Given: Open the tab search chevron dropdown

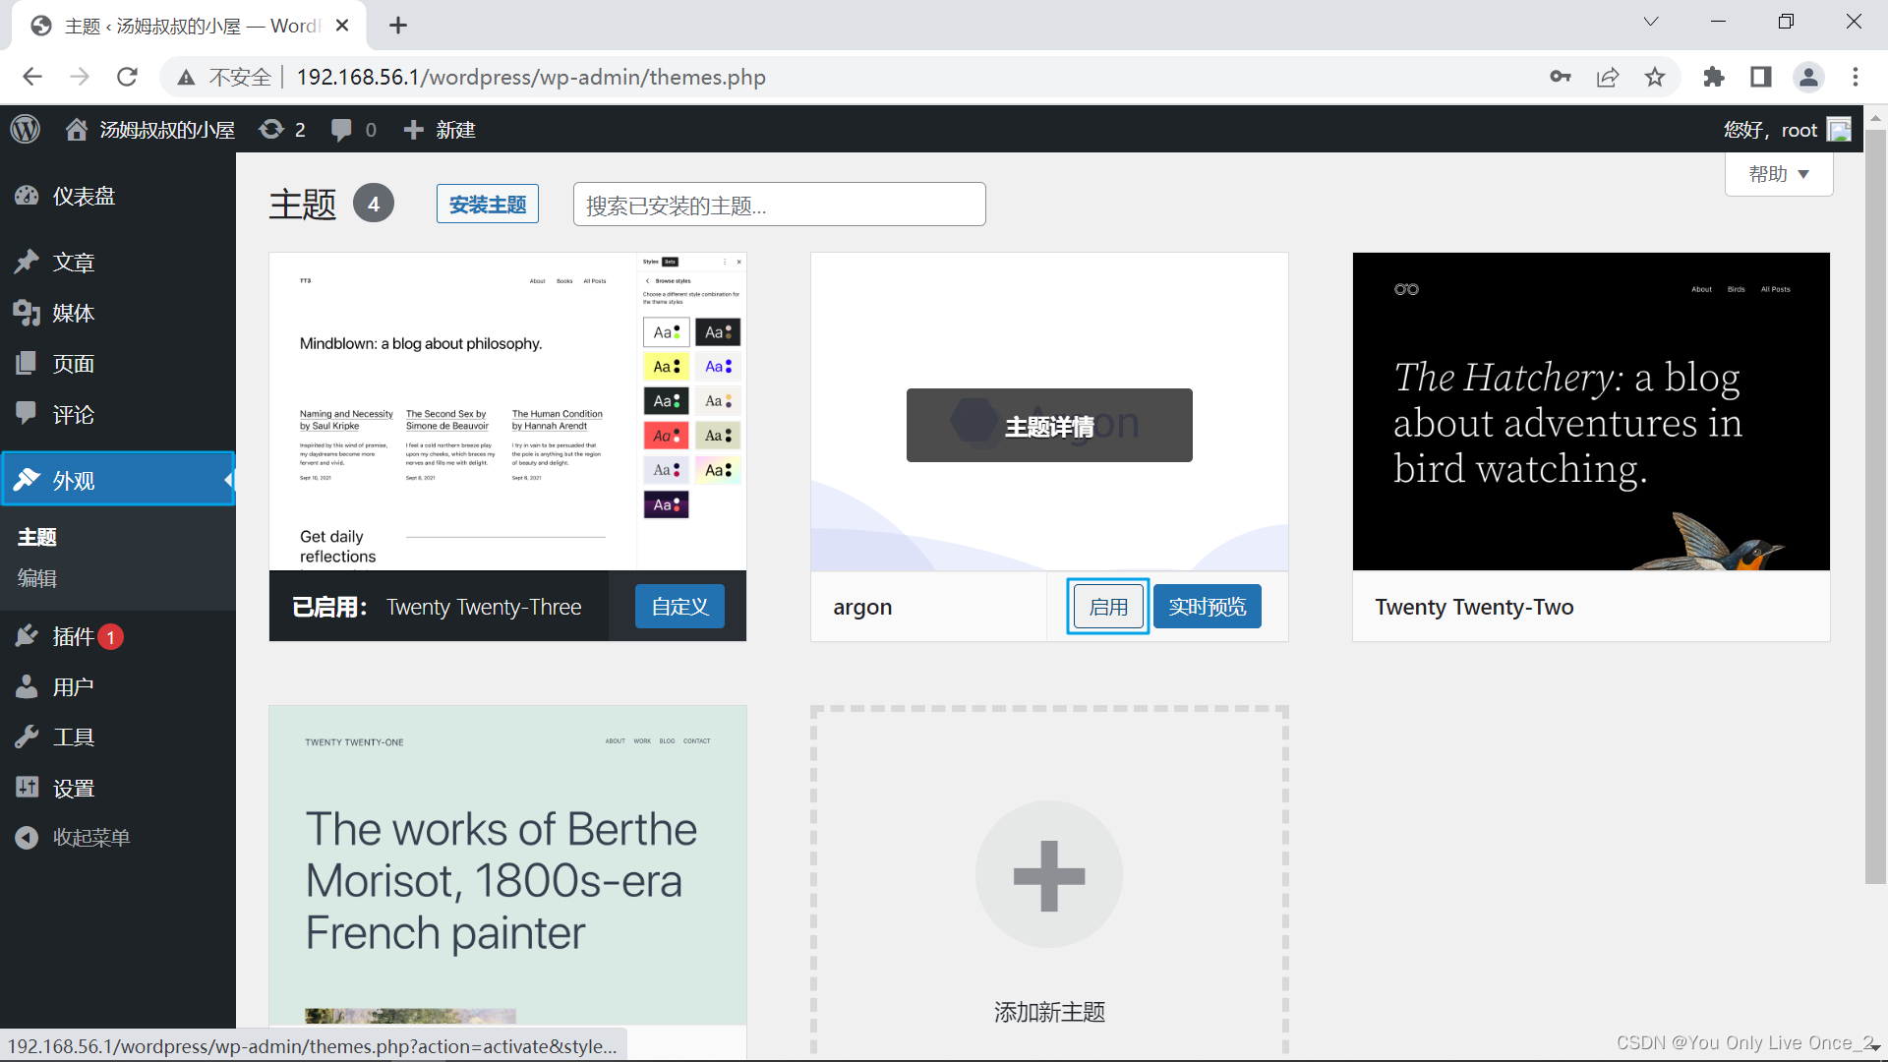Looking at the screenshot, I should click(1651, 22).
